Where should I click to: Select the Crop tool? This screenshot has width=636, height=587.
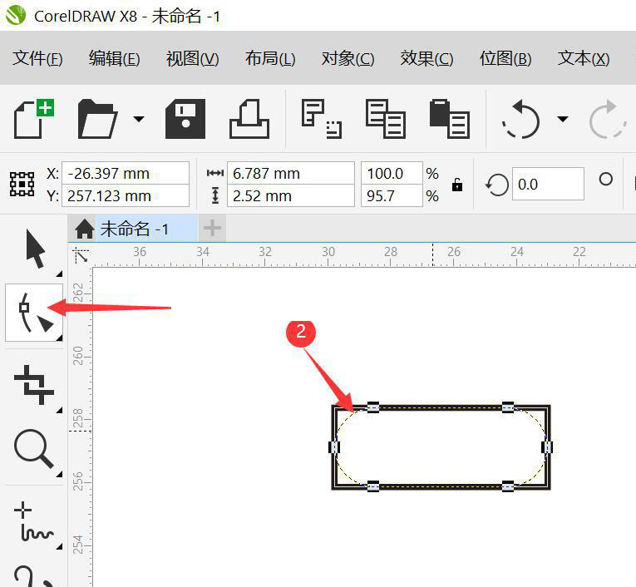[x=34, y=385]
